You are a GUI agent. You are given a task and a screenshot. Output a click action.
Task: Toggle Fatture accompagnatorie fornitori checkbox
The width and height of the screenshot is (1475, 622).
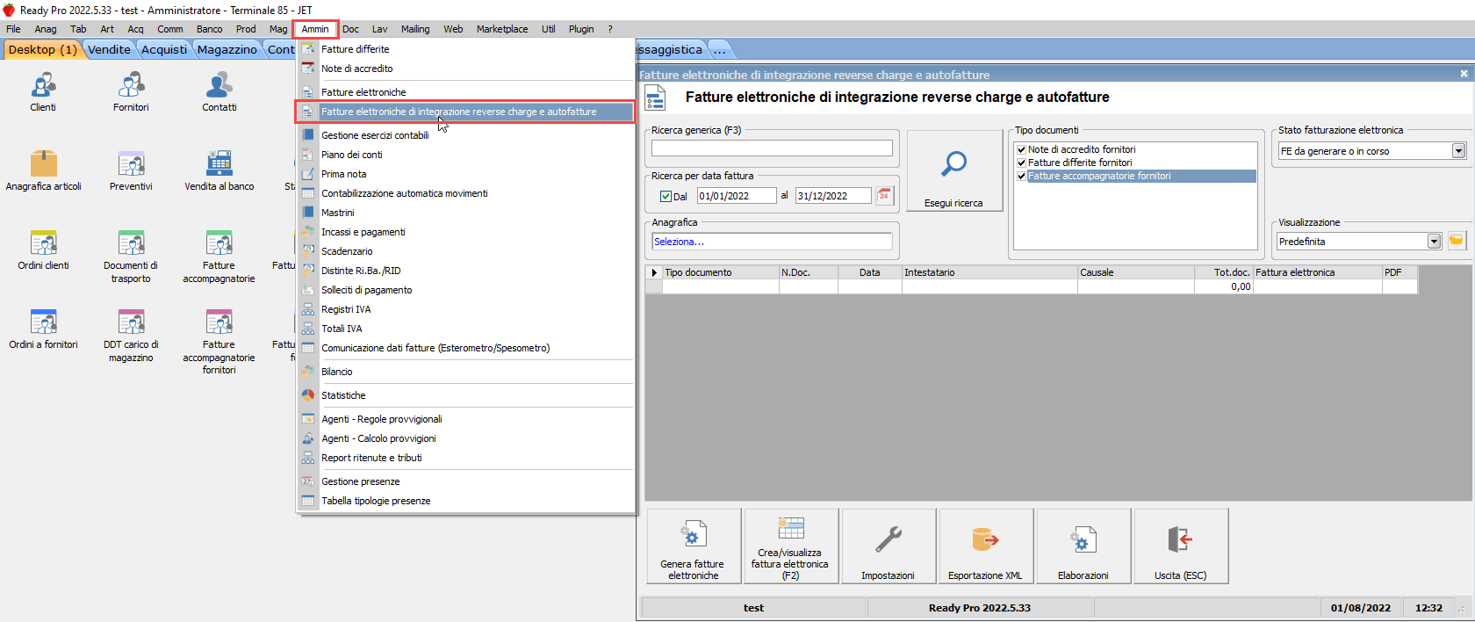[x=1022, y=176]
